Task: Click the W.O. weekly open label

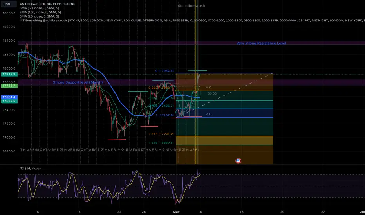Action: pos(209,88)
